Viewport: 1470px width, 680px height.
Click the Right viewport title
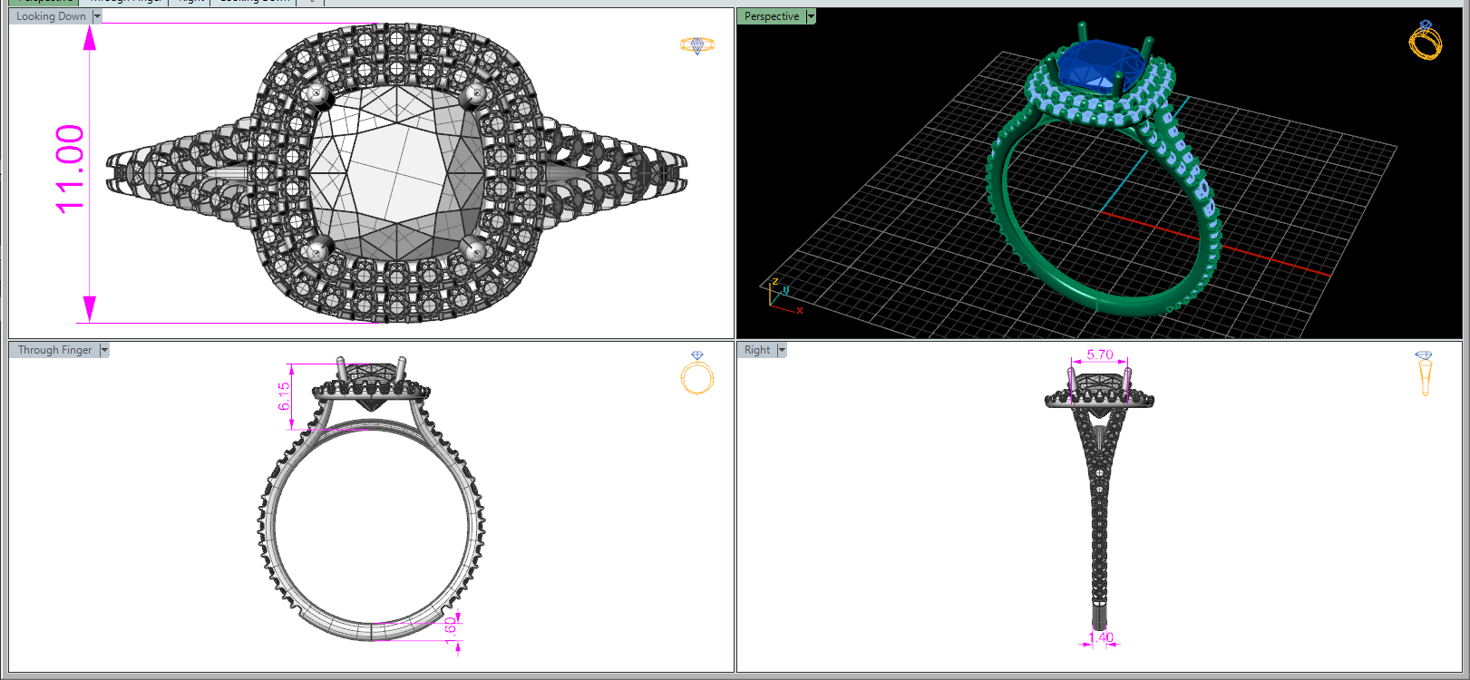pos(757,350)
